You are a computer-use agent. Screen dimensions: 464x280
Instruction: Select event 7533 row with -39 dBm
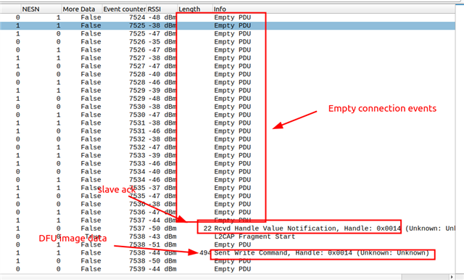(228, 155)
